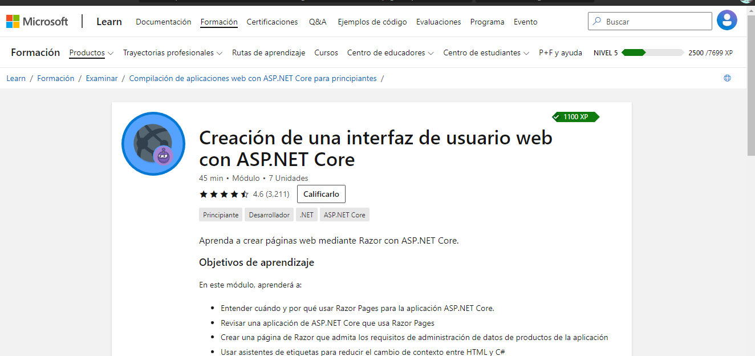Click the Desarrollador tag

269,215
